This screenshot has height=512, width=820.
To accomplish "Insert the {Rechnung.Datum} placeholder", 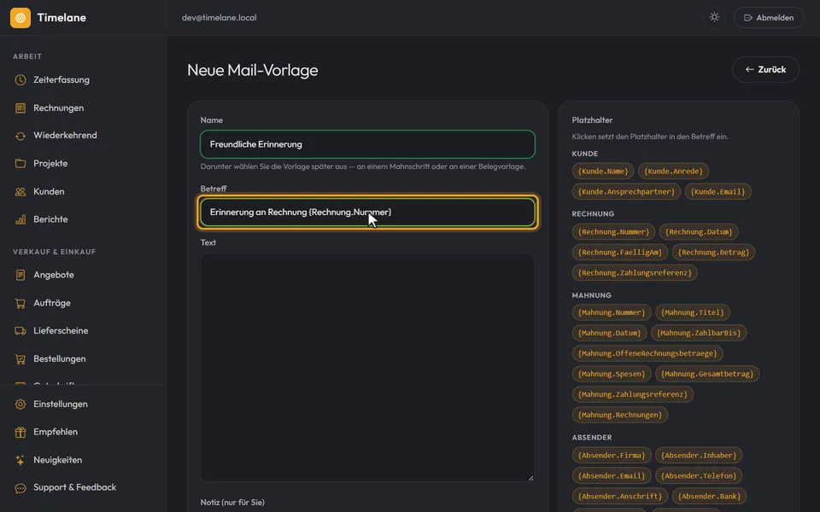I will 699,232.
